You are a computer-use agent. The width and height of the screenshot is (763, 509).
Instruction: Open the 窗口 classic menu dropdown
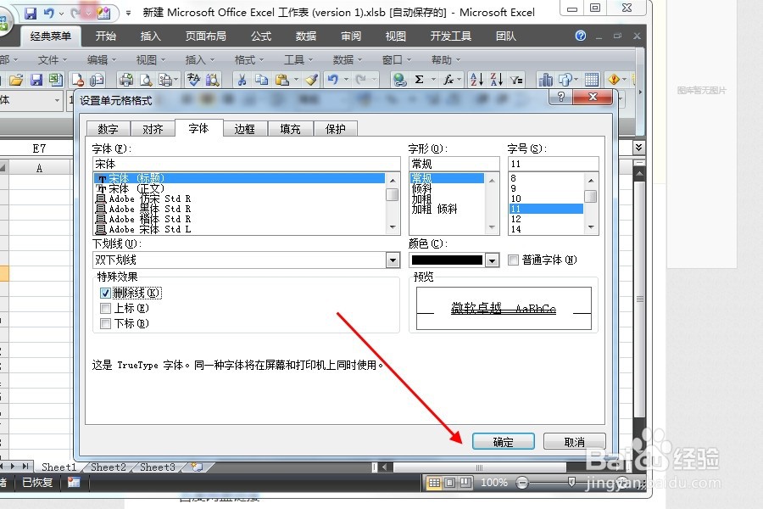click(396, 60)
